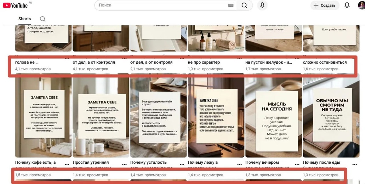Click the '1,9 тыс. просмотров' view count
The image size is (365, 184).
pos(206,69)
